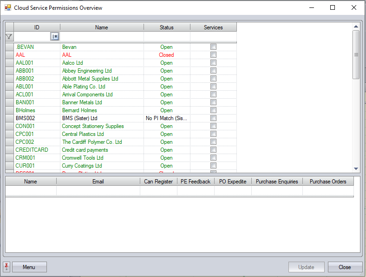Click the red pin icon beside Menu

[x=7, y=267]
